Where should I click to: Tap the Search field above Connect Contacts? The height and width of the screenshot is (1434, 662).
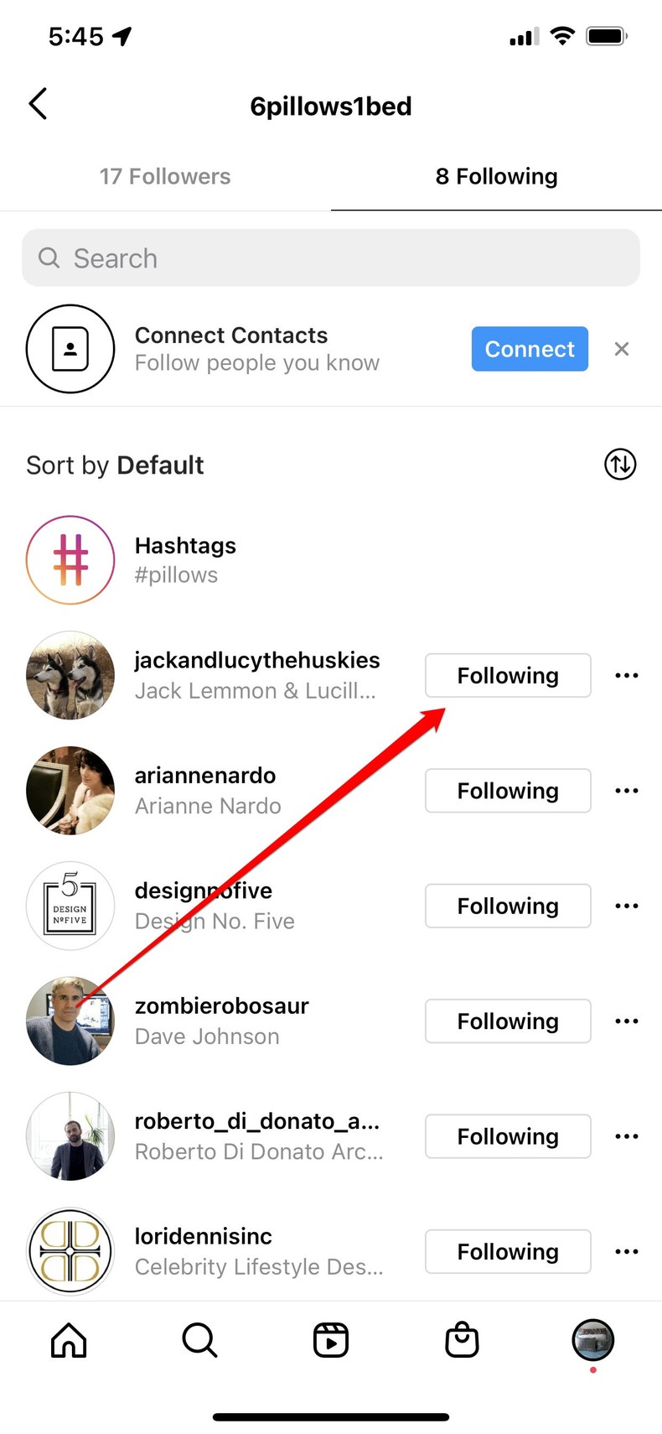(x=331, y=257)
